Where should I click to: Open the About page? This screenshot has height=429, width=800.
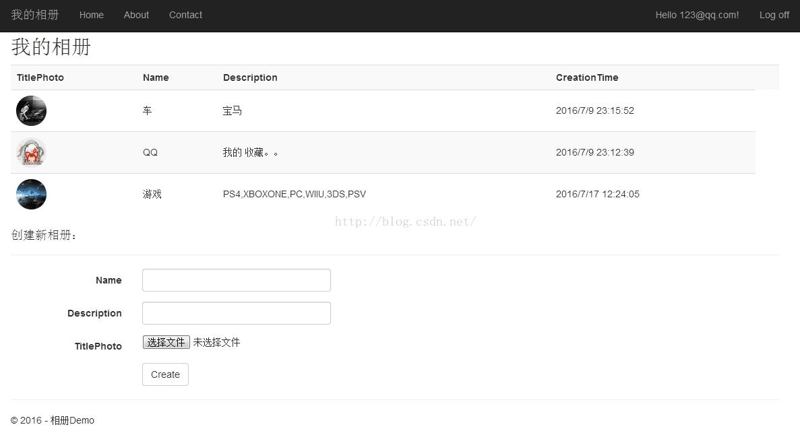pyautogui.click(x=136, y=15)
